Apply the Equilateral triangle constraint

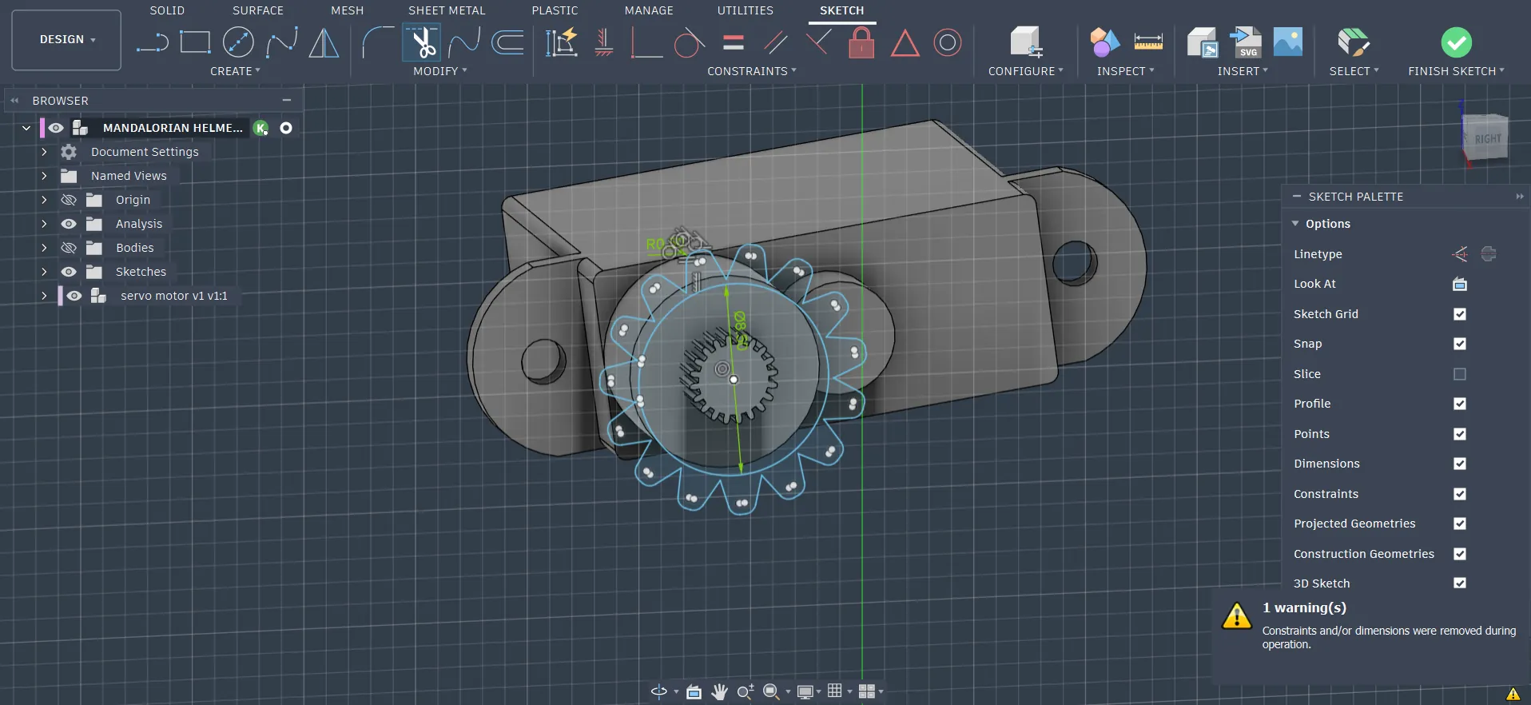(x=905, y=42)
